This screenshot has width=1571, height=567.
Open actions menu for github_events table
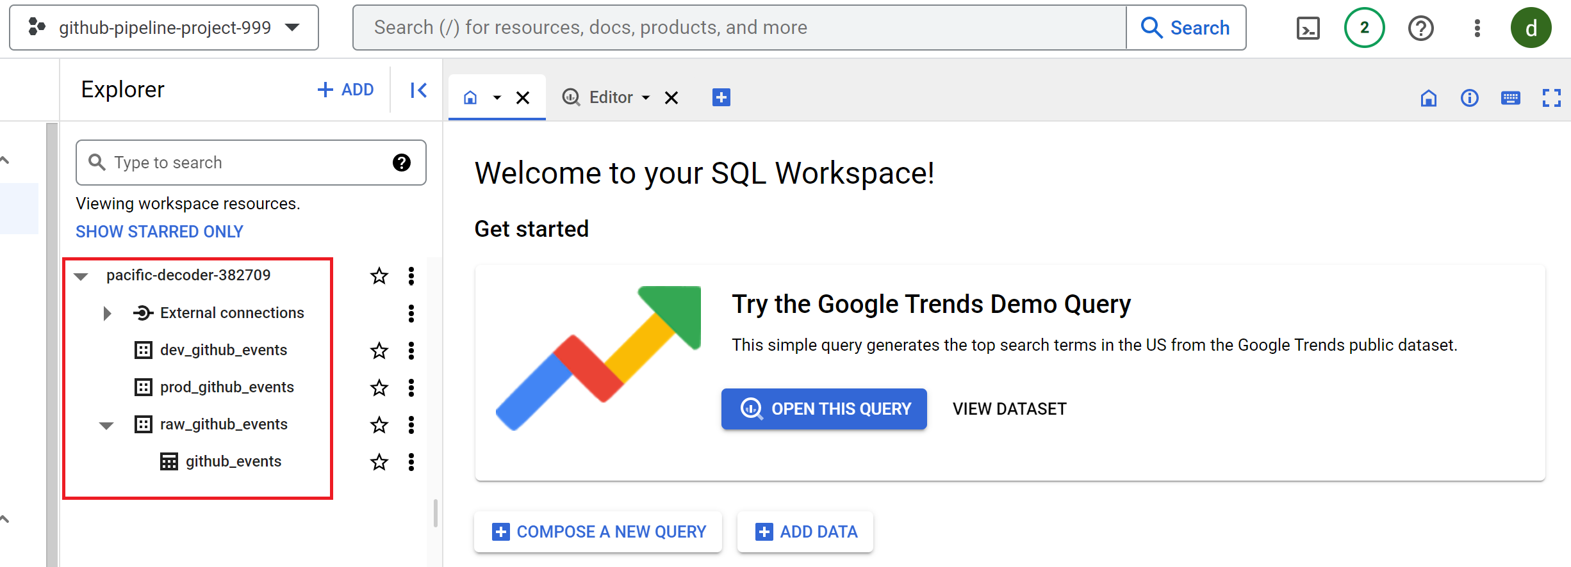coord(411,461)
